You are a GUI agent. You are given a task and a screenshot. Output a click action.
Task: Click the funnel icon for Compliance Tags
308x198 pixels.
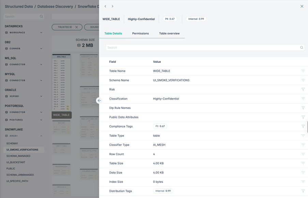[x=303, y=126]
